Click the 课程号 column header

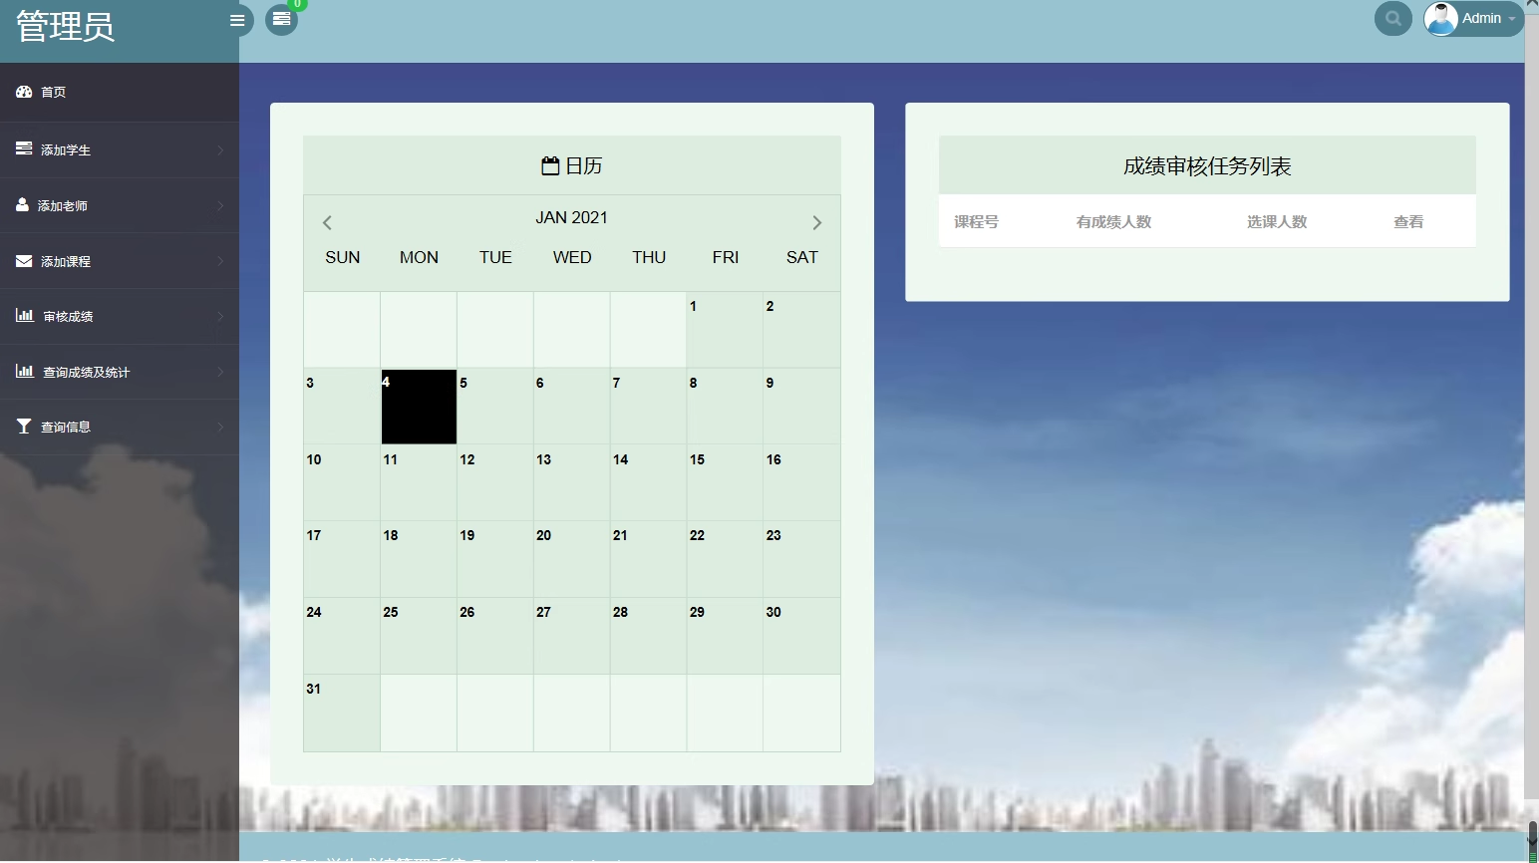pos(976,221)
